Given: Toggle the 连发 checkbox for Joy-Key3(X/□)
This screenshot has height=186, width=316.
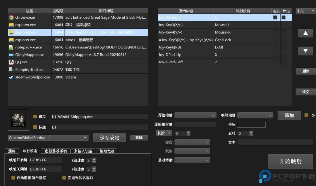Looking at the screenshot, I should point(275,25).
